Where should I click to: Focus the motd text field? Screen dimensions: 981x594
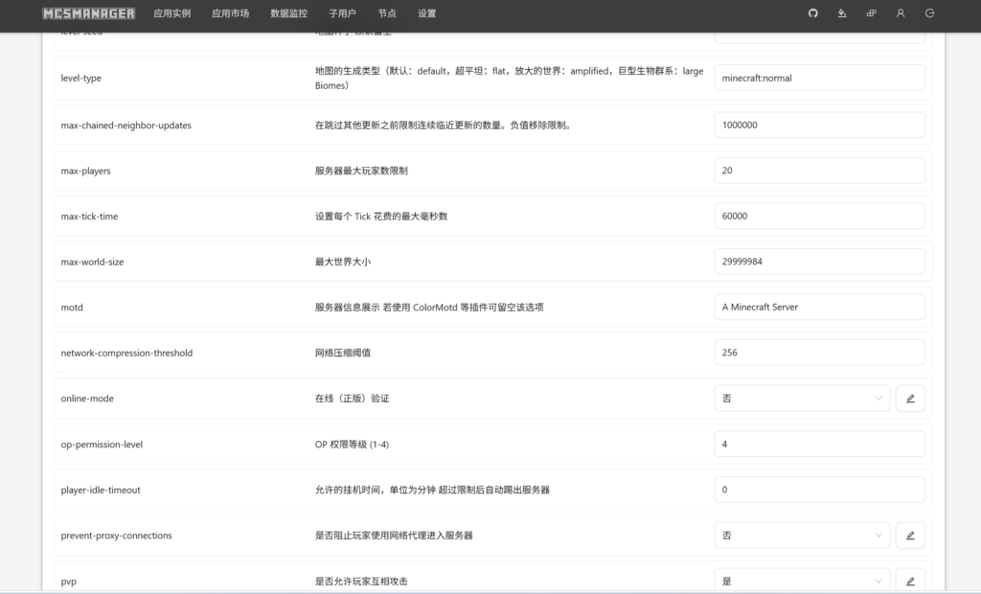(819, 308)
